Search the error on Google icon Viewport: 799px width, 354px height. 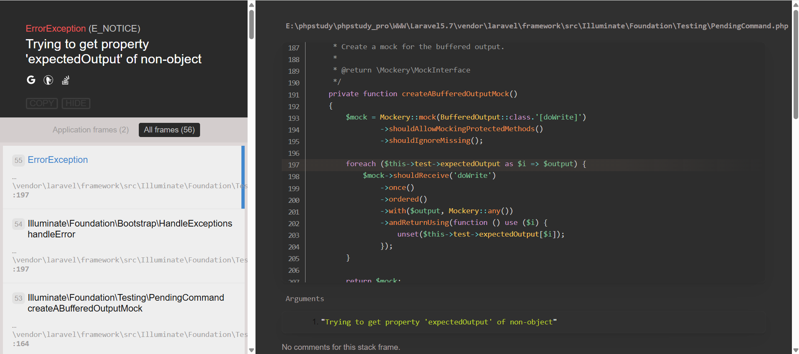tap(31, 80)
